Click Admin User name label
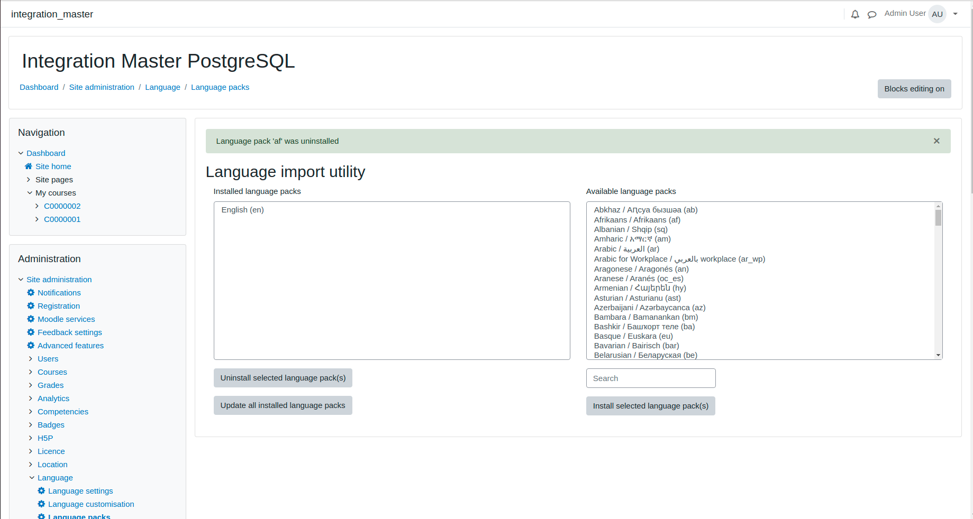The width and height of the screenshot is (973, 519). point(905,13)
